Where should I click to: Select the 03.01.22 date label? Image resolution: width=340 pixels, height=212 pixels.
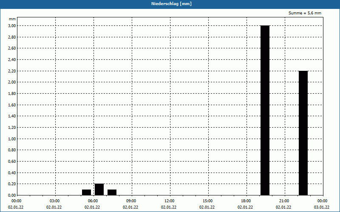point(322,207)
